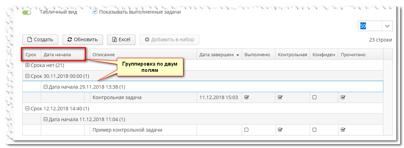Toggle the Табличный вид switch

[27, 12]
